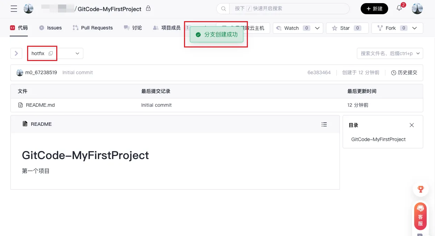Open the notification bell
This screenshot has width=435, height=236.
click(399, 8)
